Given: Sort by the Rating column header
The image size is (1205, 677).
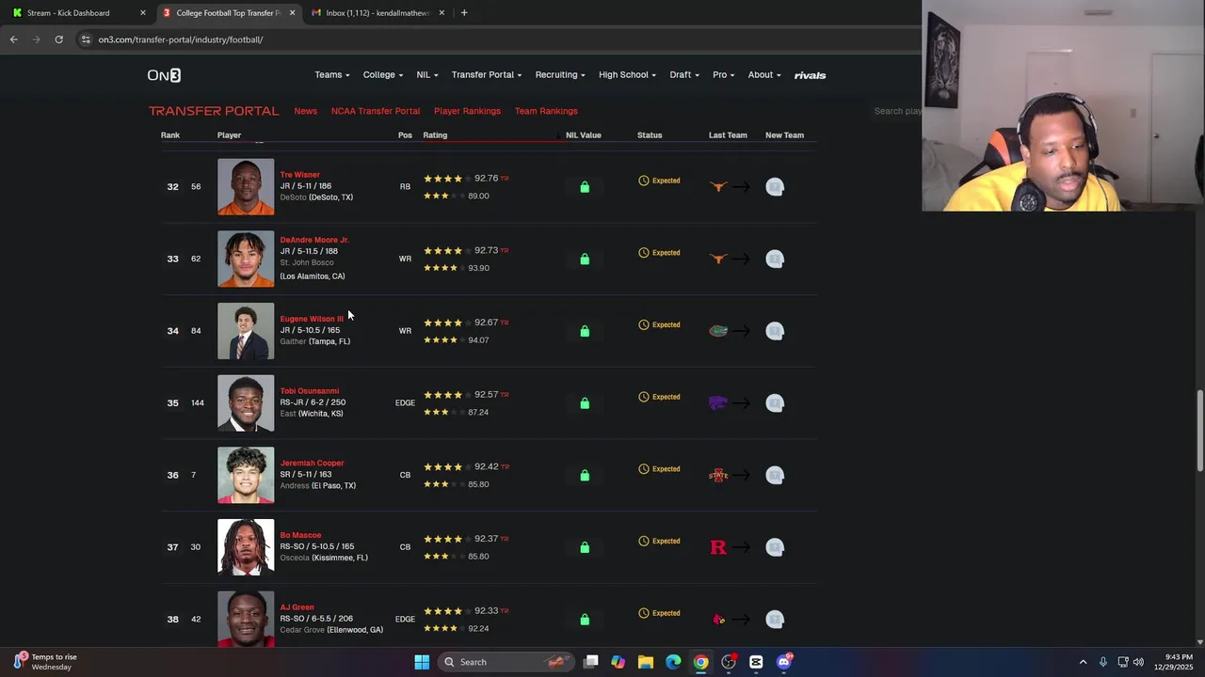Looking at the screenshot, I should click(x=435, y=135).
